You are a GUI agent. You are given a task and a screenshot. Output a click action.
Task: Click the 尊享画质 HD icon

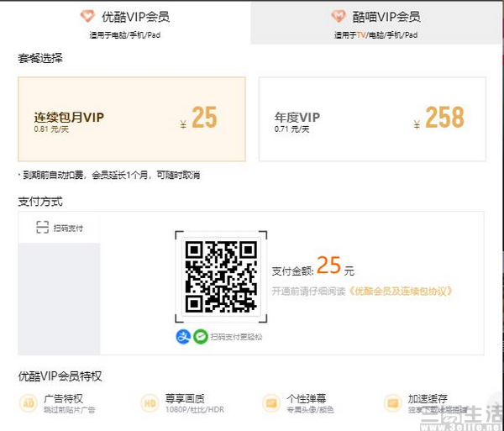coord(150,403)
